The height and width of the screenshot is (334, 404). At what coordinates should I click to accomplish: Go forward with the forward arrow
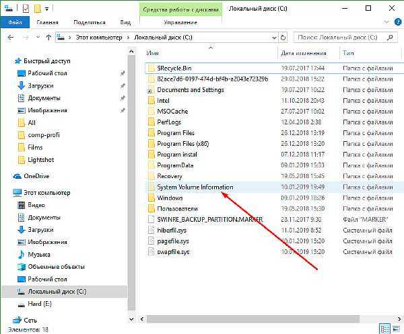[26, 38]
